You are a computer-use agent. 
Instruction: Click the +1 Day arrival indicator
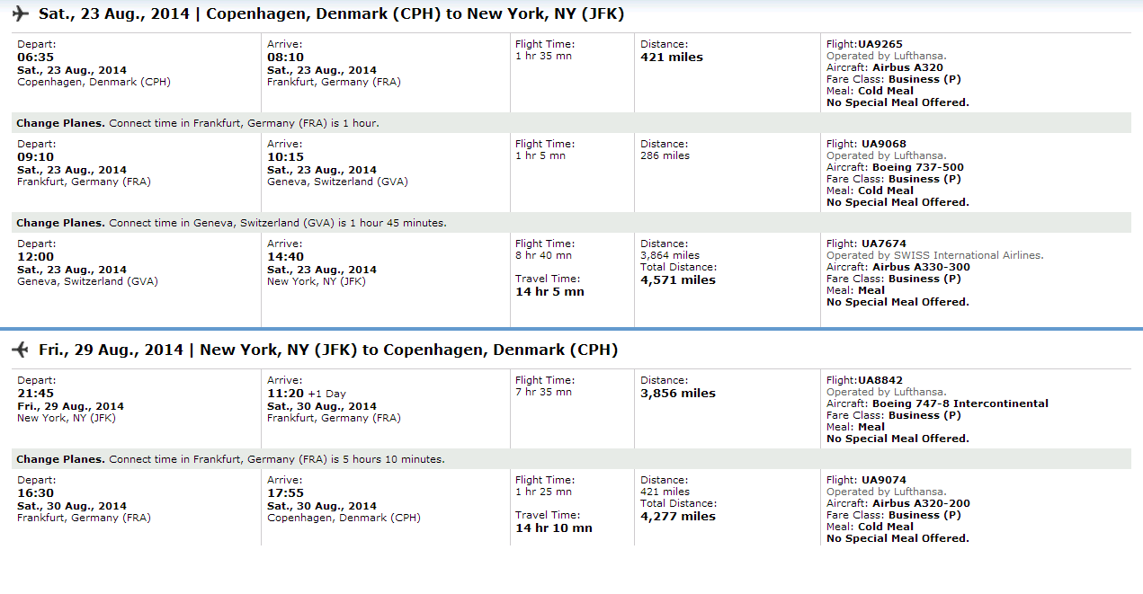(x=326, y=394)
